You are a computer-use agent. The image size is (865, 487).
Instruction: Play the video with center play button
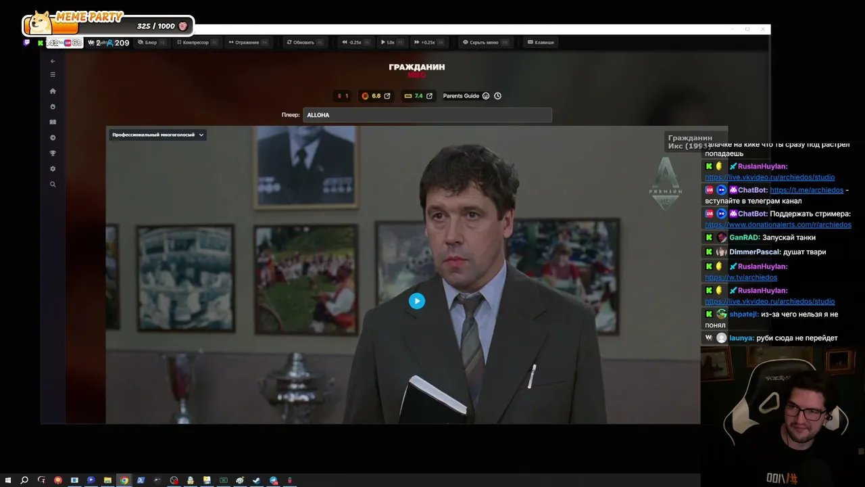[x=417, y=301]
